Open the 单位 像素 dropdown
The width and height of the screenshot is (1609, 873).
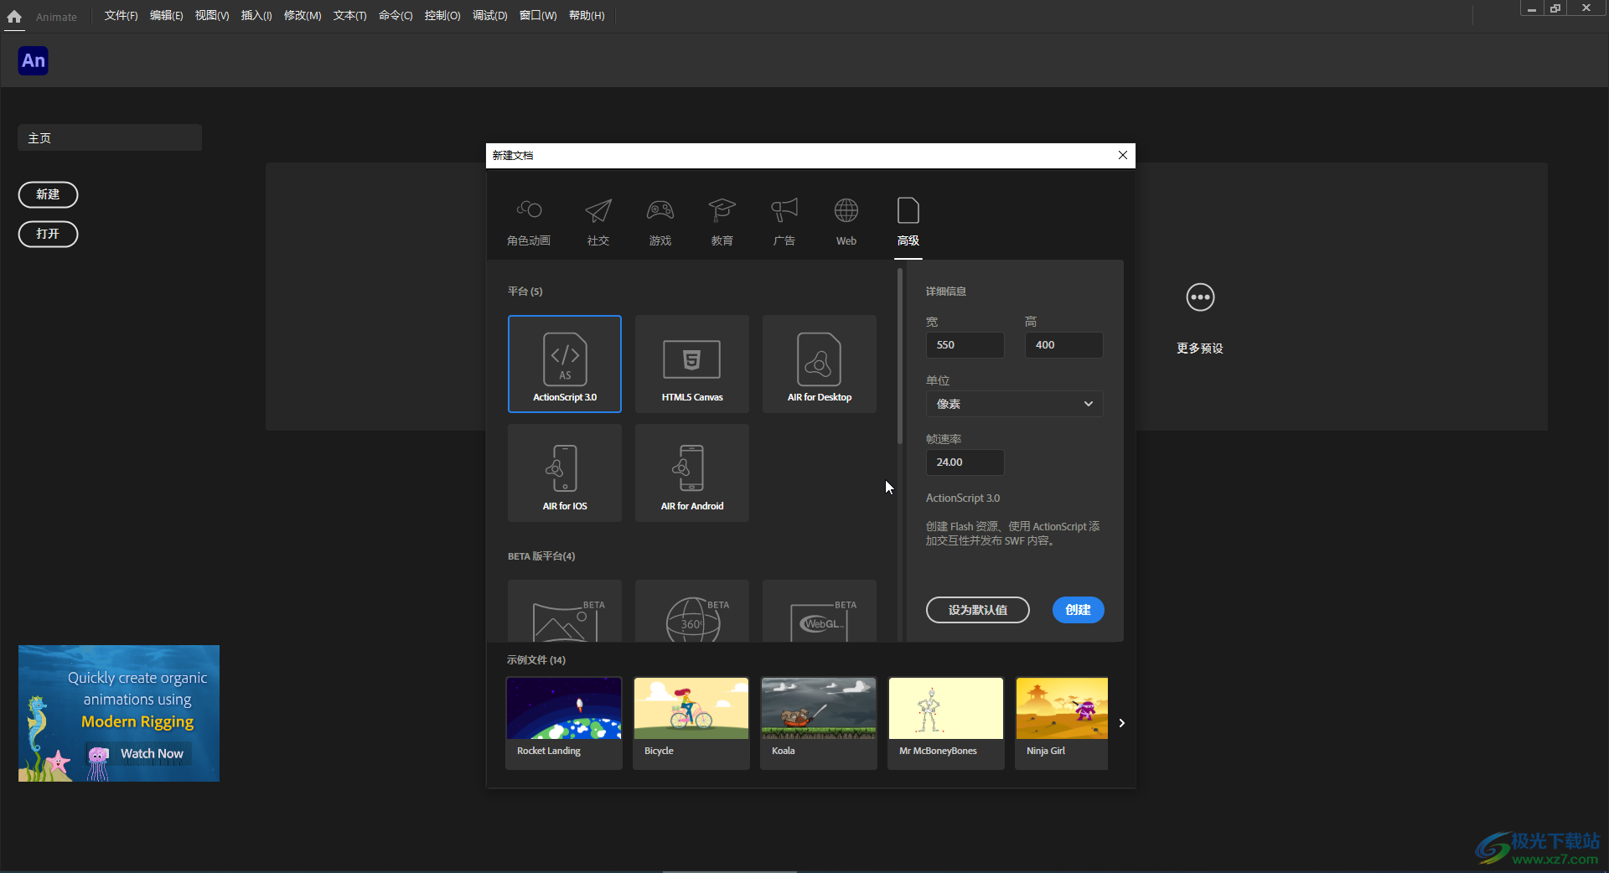(1014, 404)
